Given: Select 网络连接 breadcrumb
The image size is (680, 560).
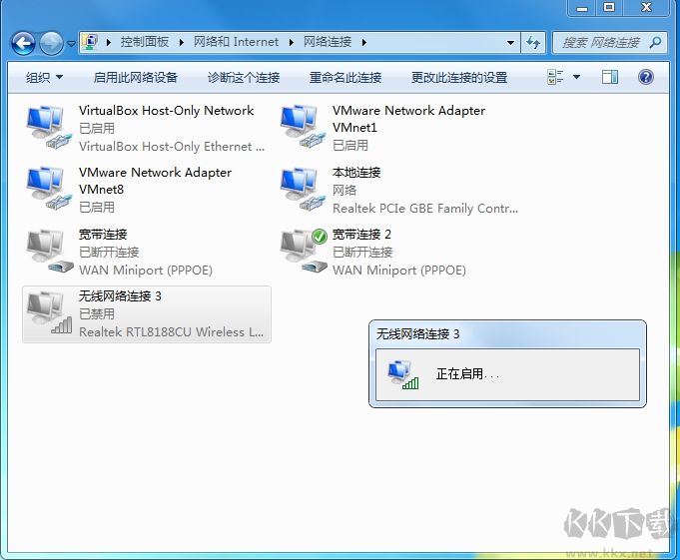Looking at the screenshot, I should [x=328, y=42].
